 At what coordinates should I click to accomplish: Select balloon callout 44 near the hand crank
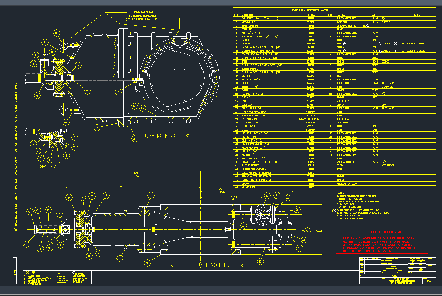(26, 244)
